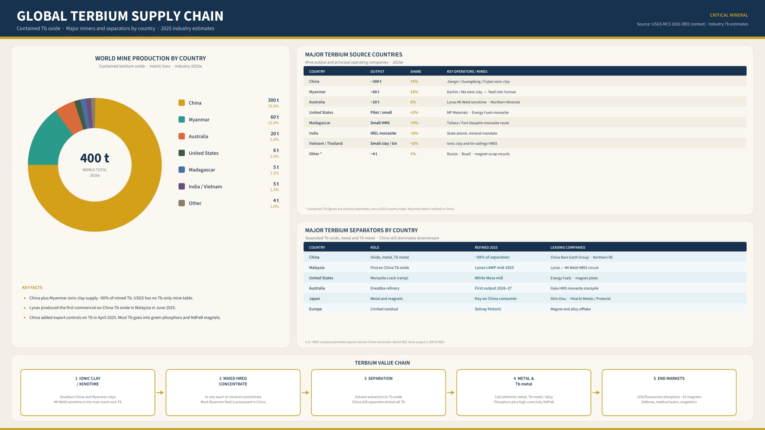Click the Australia orange legend swatch

click(182, 136)
